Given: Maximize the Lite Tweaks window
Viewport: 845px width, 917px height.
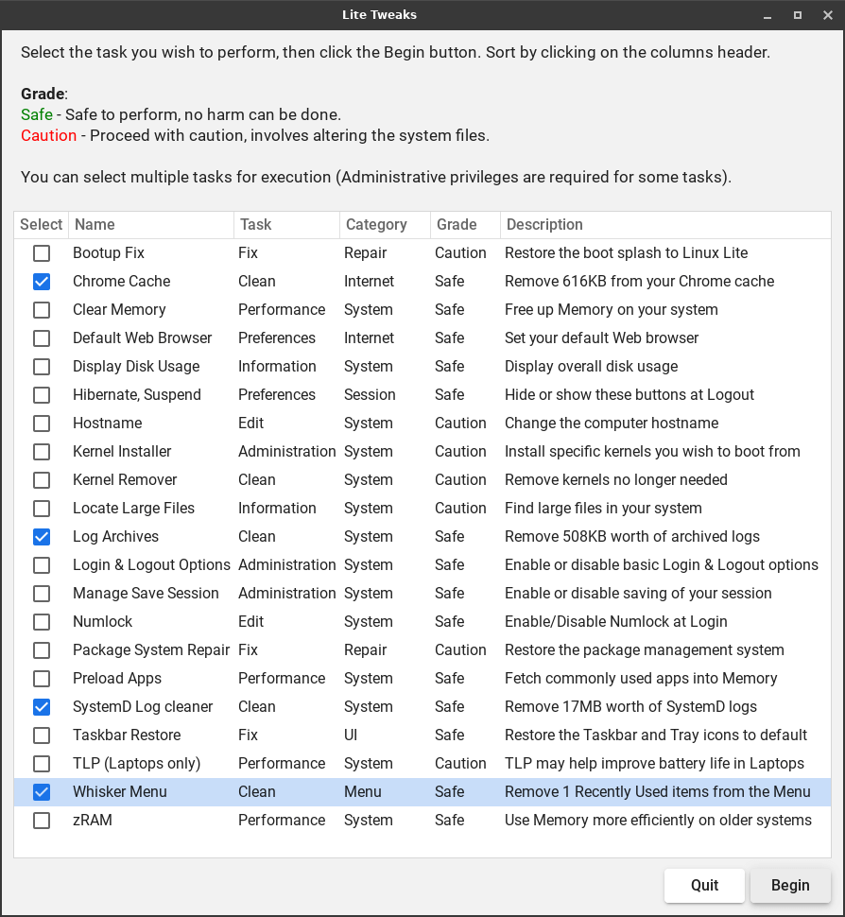Looking at the screenshot, I should tap(798, 15).
